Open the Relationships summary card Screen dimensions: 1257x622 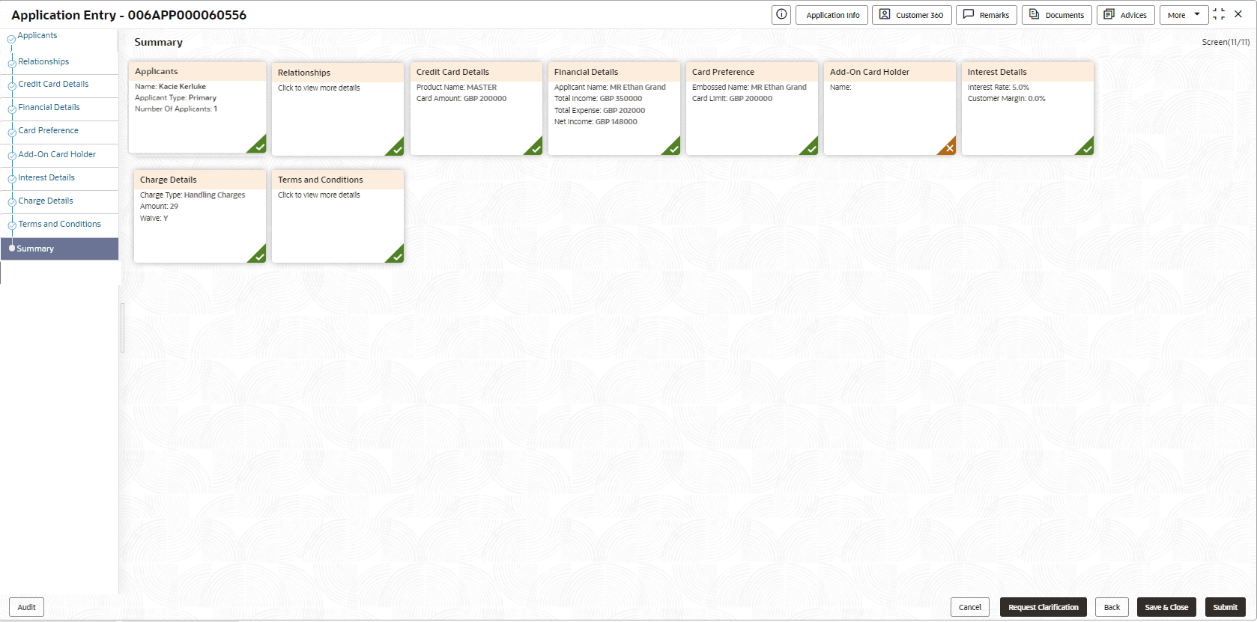click(x=338, y=109)
